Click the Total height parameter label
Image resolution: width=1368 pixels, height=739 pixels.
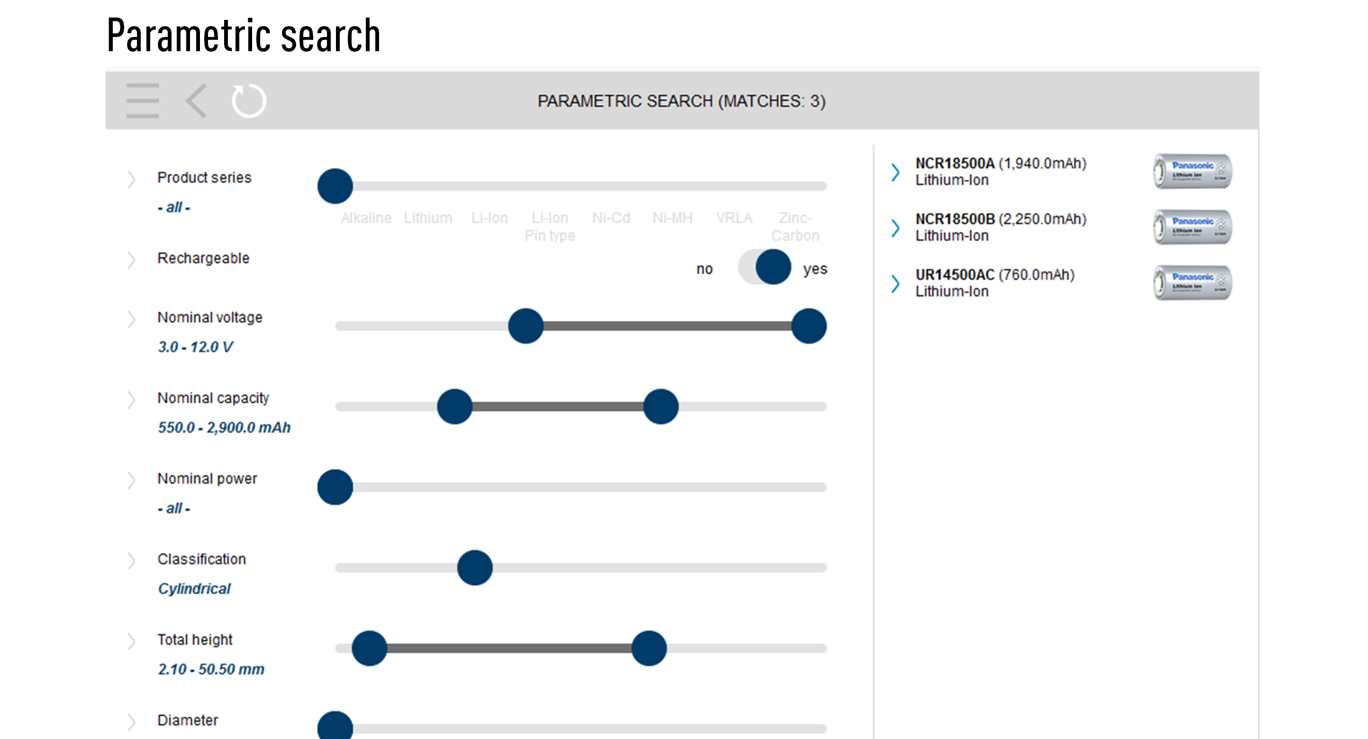tap(195, 639)
